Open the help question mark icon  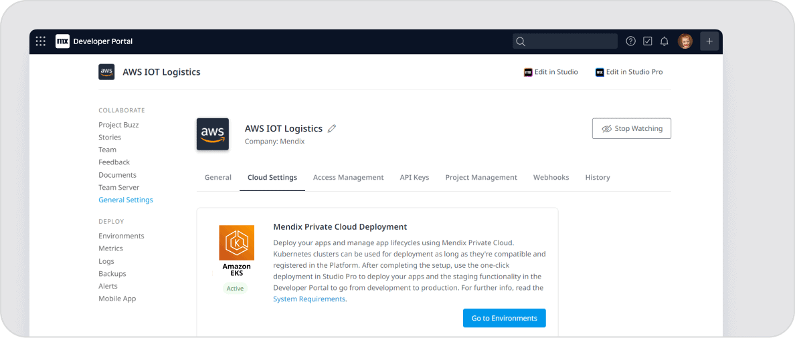631,41
